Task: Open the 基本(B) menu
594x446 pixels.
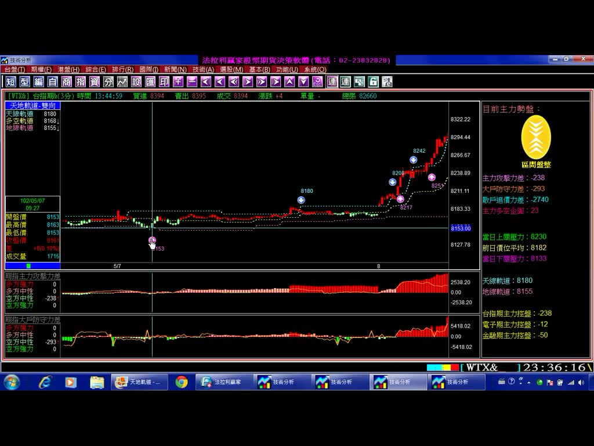Action: pyautogui.click(x=259, y=70)
